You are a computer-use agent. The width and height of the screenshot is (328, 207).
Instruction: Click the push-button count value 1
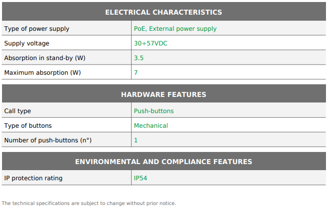click(136, 140)
